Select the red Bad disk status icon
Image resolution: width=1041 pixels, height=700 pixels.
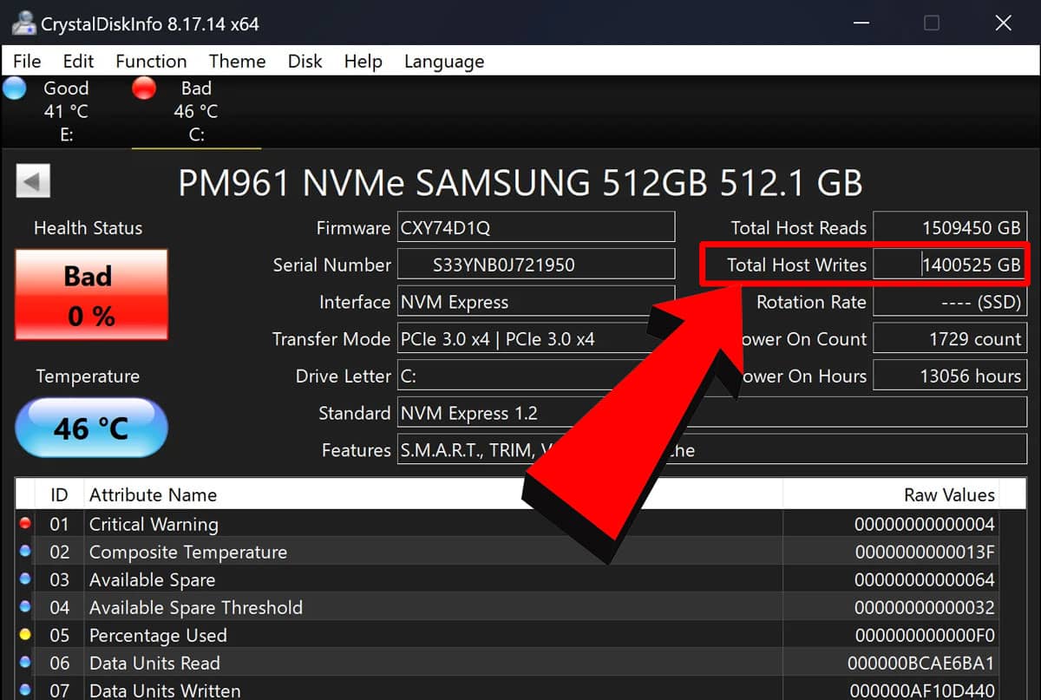click(144, 88)
